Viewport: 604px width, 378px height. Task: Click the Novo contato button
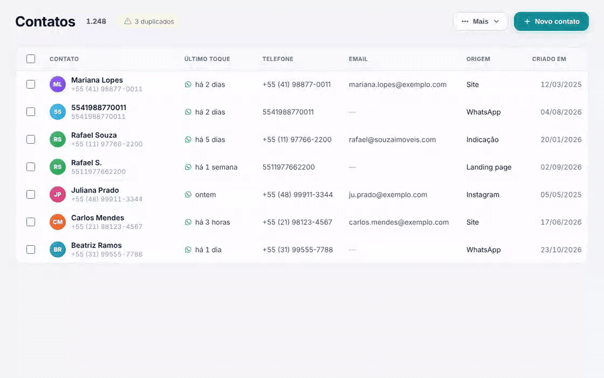pyautogui.click(x=551, y=21)
